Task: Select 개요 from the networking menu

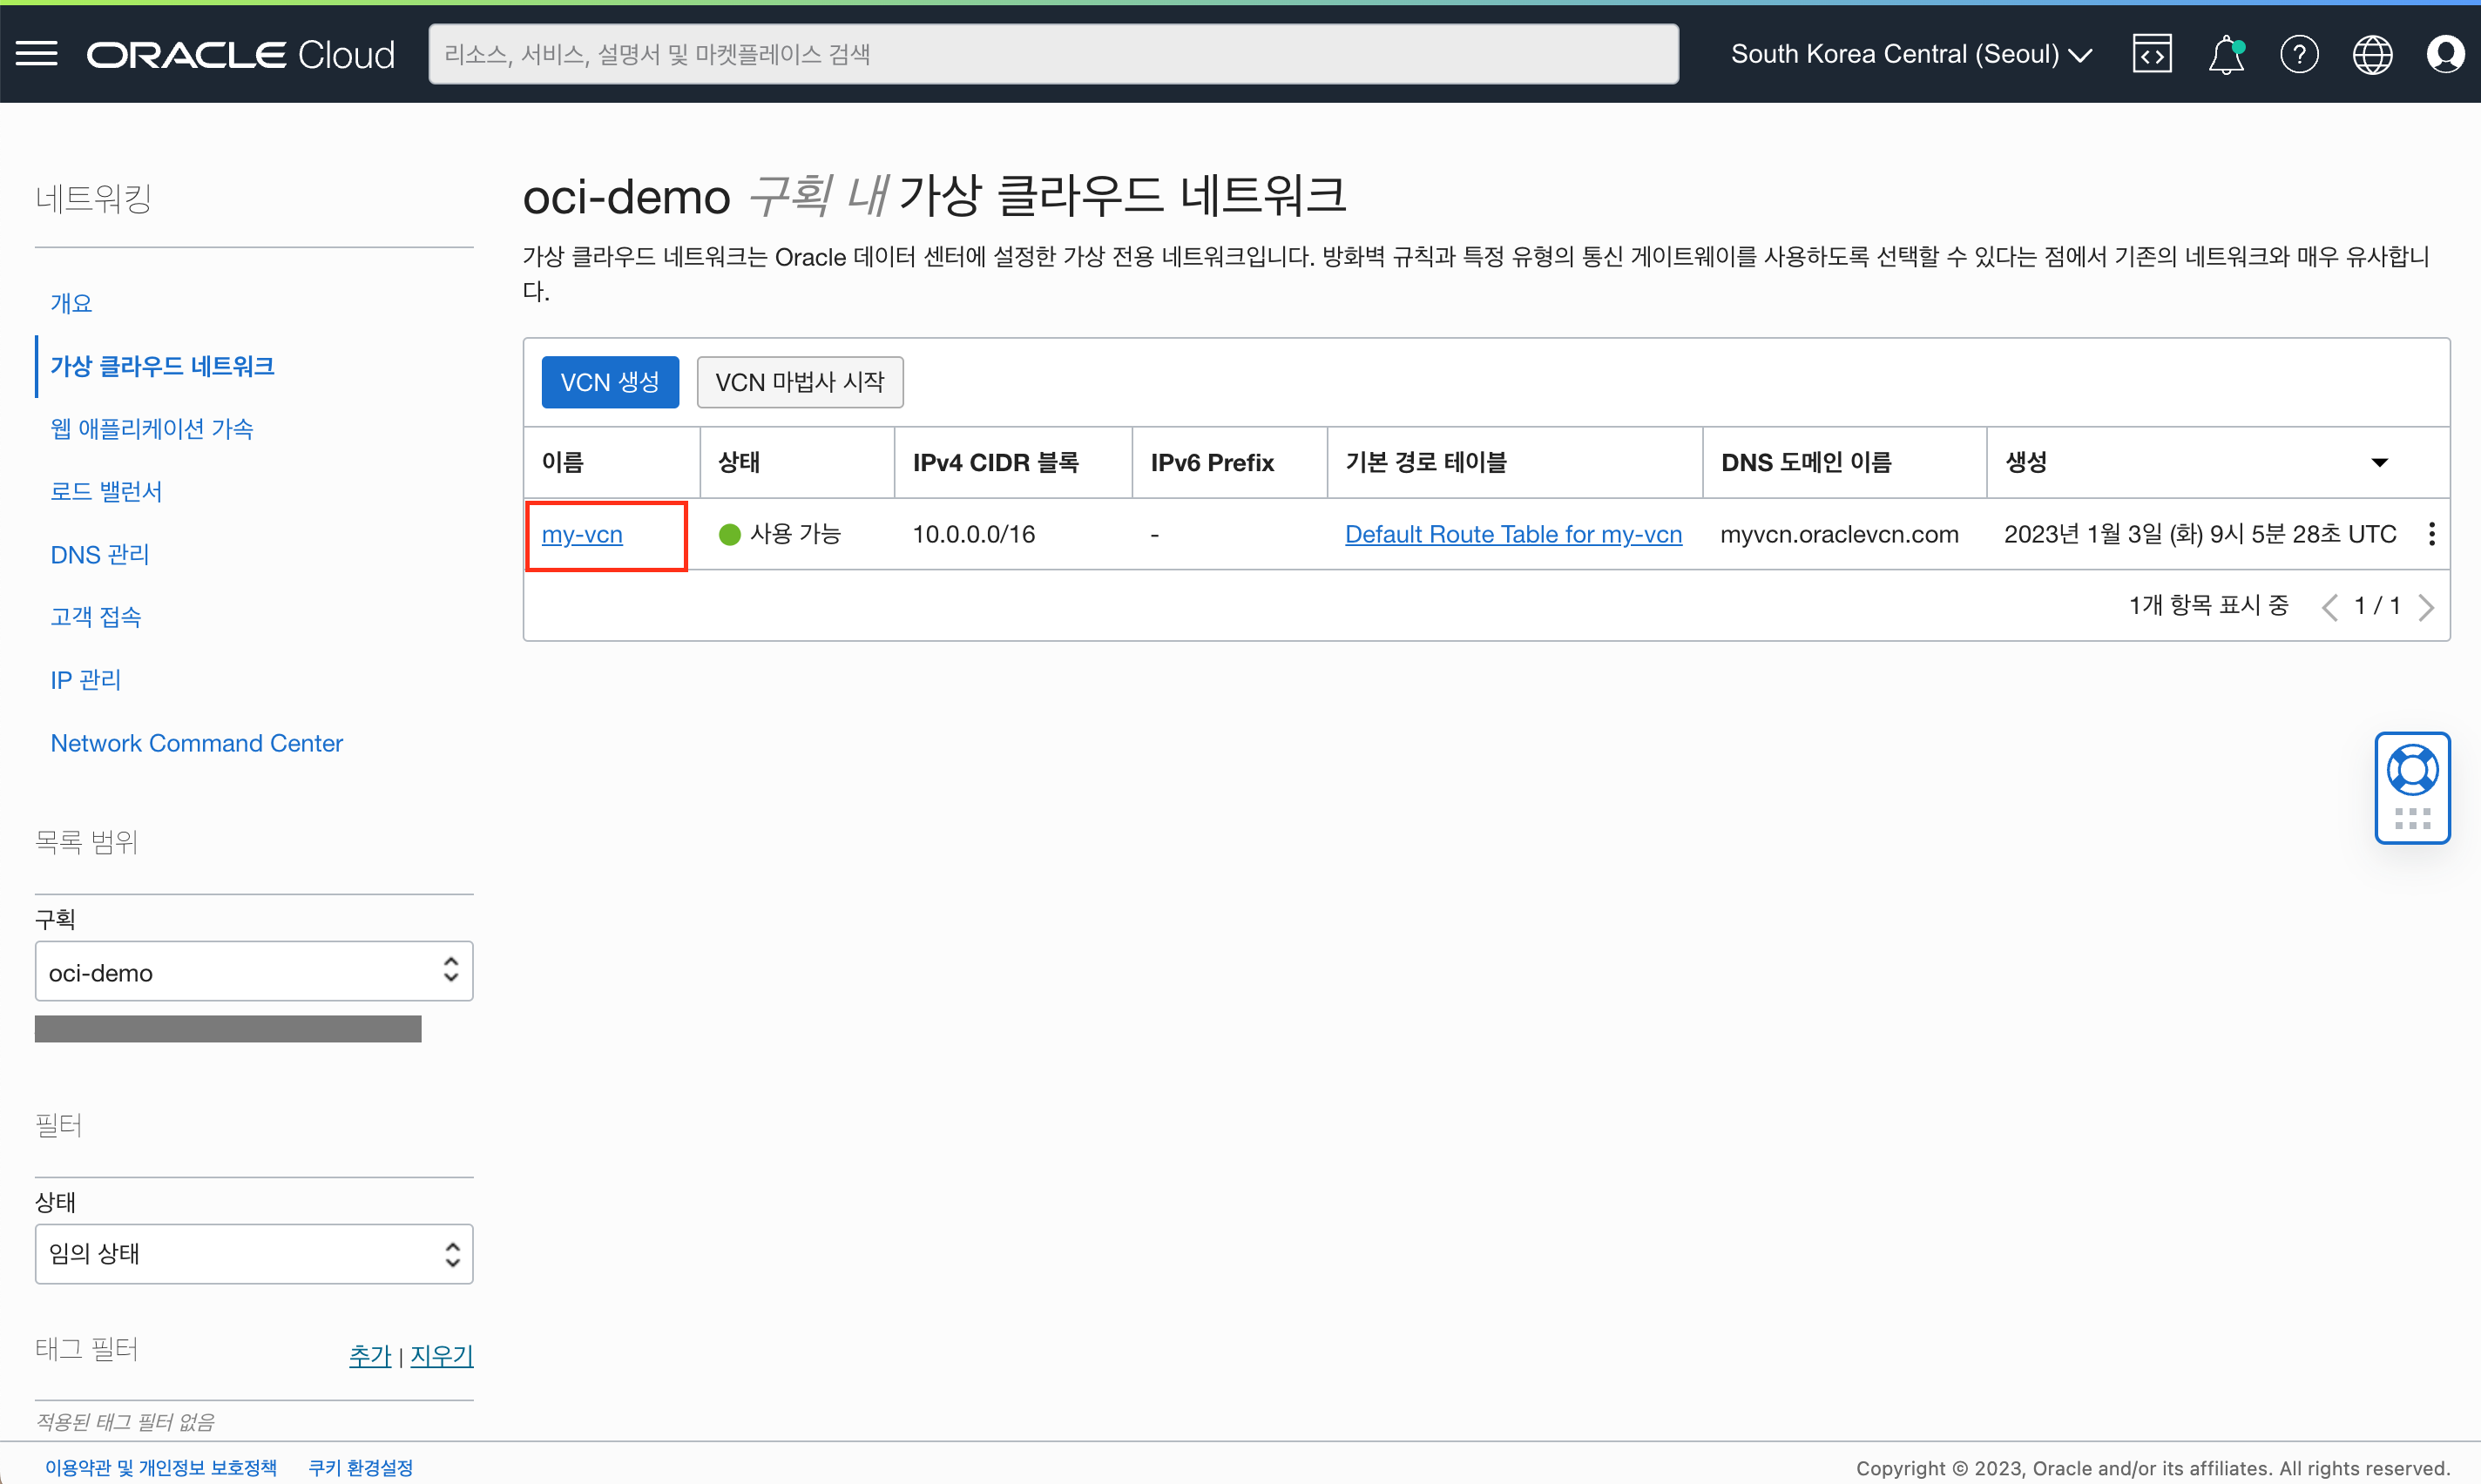Action: (72, 304)
